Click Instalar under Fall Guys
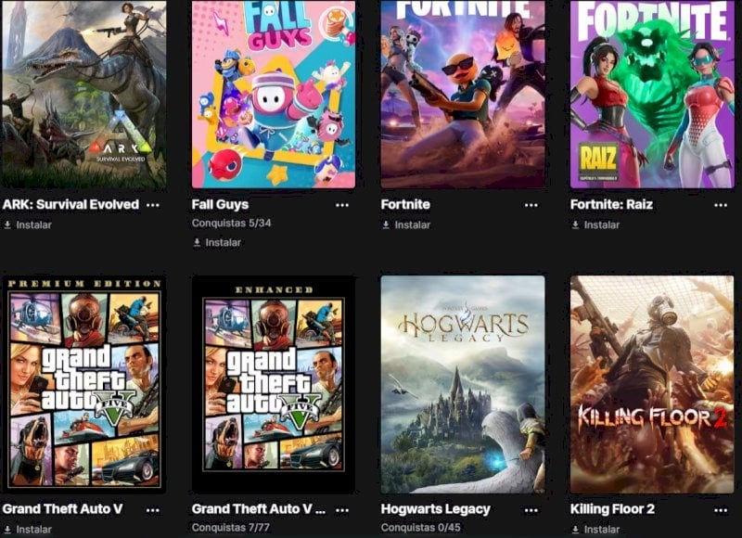The image size is (742, 538). pyautogui.click(x=217, y=242)
